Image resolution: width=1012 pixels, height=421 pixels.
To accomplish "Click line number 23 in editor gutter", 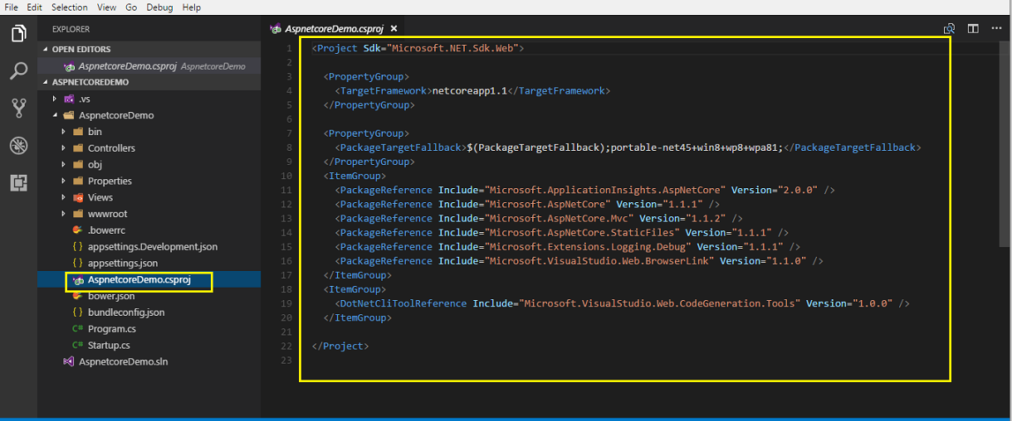I will point(286,361).
